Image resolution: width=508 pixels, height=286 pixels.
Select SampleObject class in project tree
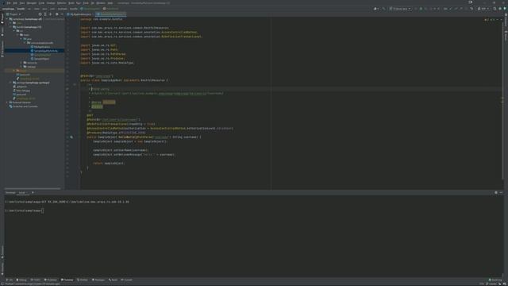tap(40, 59)
